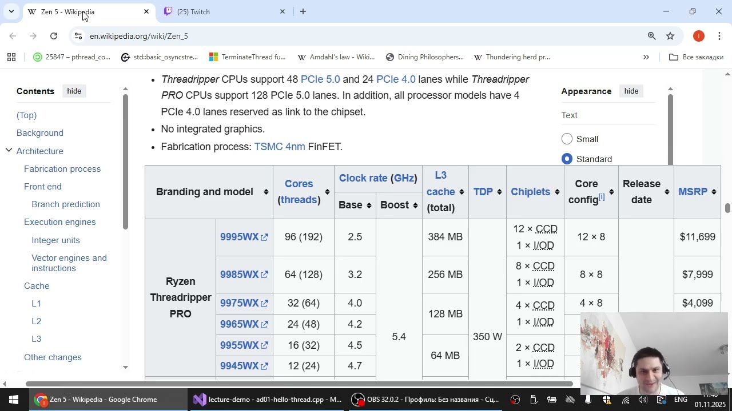Go to Execution engines in contents
732x411 pixels.
point(60,222)
